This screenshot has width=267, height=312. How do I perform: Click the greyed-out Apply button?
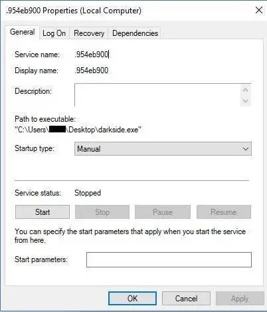[240, 299]
